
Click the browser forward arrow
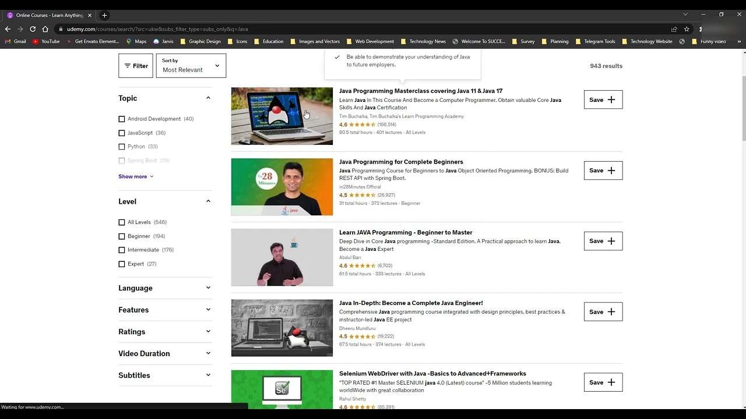point(20,29)
